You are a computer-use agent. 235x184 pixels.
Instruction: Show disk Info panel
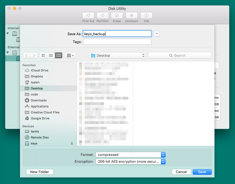pos(146,16)
